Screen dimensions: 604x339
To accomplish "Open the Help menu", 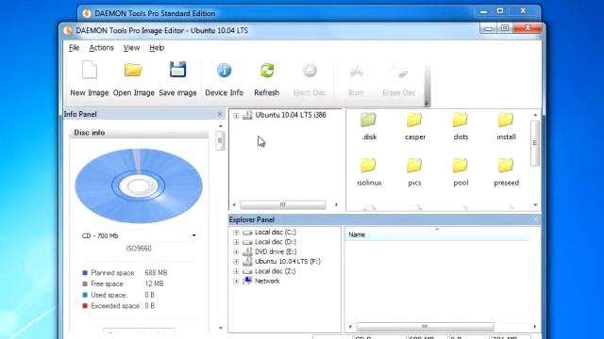I will [157, 48].
